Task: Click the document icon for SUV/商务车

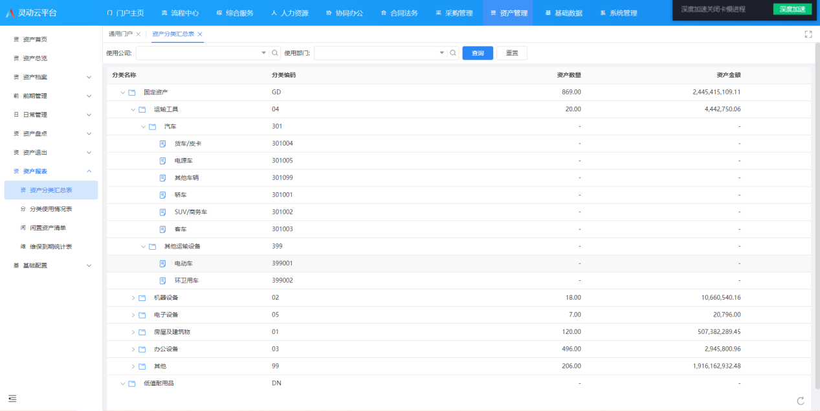Action: coord(163,212)
